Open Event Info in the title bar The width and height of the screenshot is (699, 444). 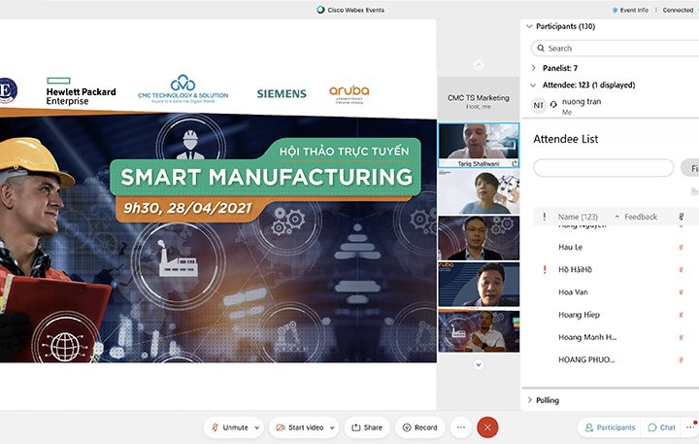pos(630,10)
